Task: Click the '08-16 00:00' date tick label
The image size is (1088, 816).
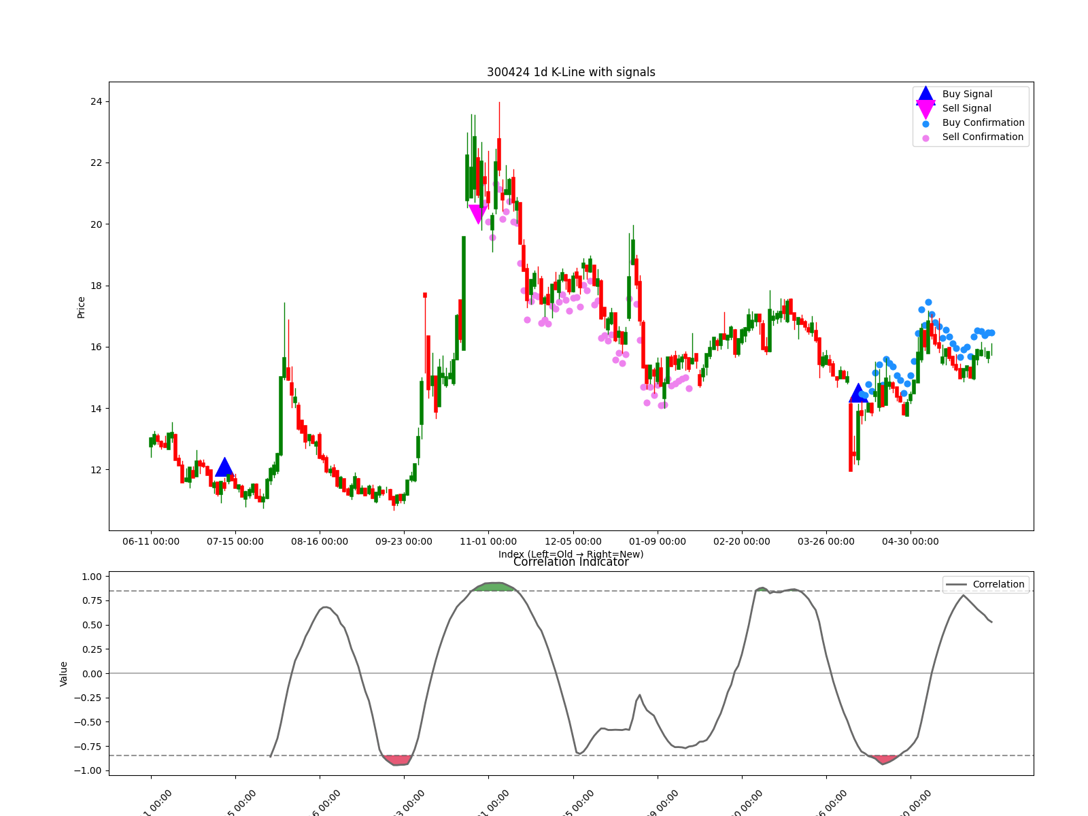Action: 320,542
